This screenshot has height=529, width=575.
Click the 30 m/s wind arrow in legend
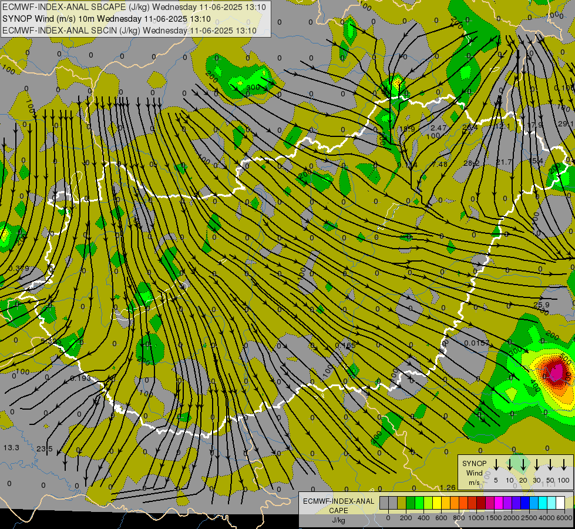point(537,465)
